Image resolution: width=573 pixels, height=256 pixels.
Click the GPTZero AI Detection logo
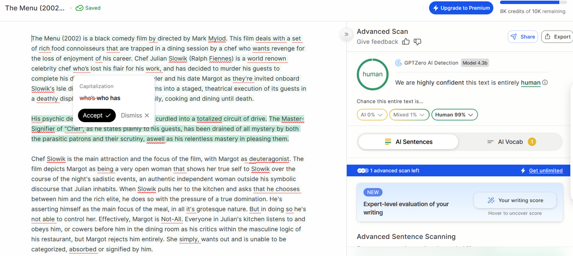pos(398,63)
